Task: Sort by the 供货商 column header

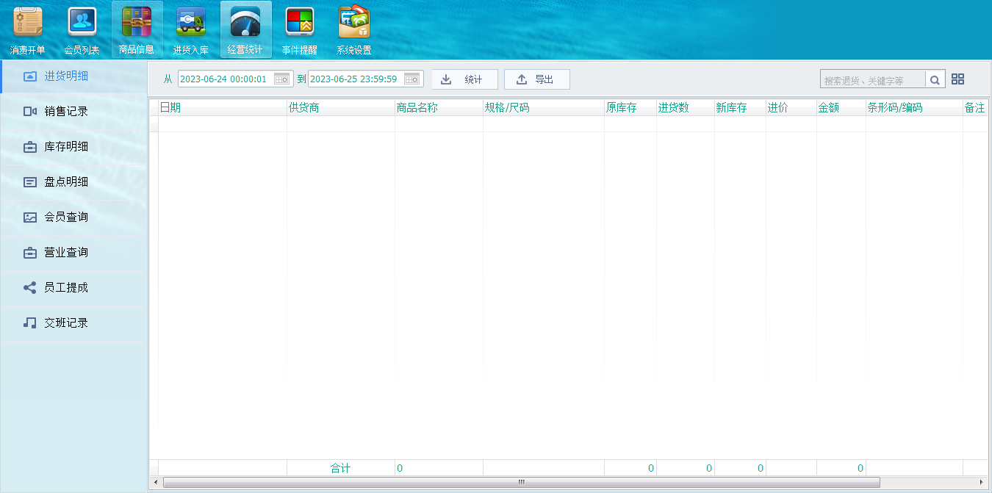Action: [340, 108]
